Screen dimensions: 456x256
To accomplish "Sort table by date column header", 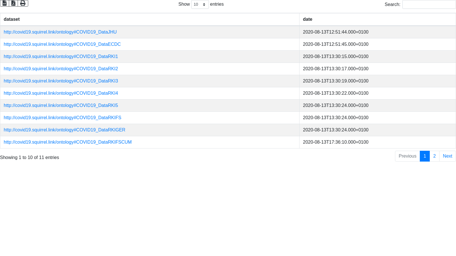I will click(x=308, y=19).
